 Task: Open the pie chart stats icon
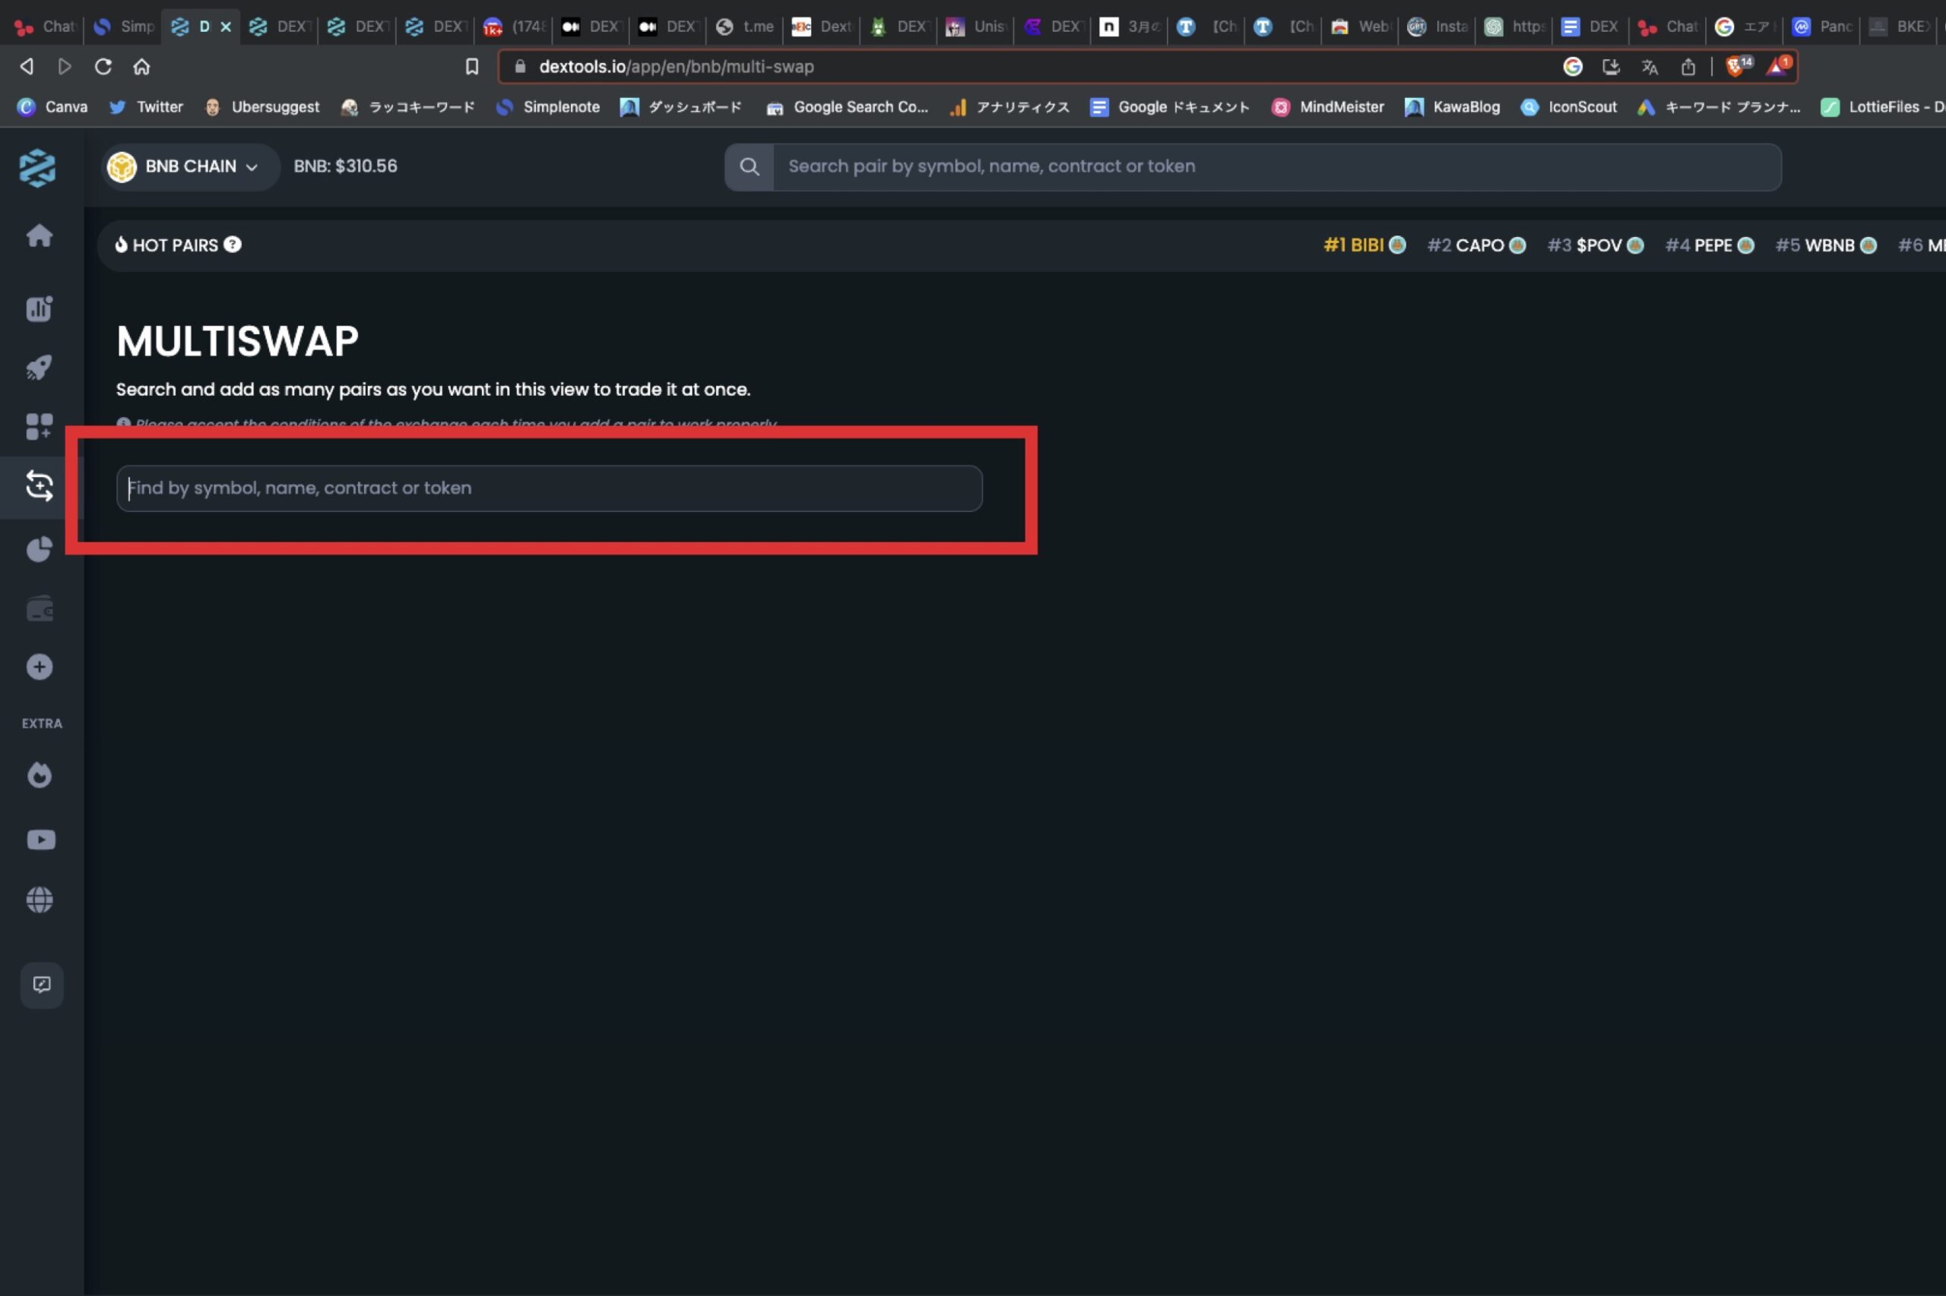[39, 548]
